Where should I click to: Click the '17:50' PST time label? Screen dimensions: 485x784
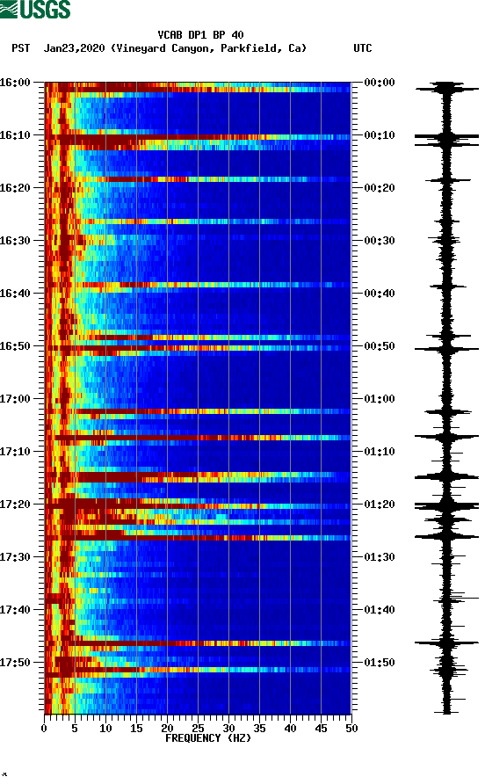[15, 663]
